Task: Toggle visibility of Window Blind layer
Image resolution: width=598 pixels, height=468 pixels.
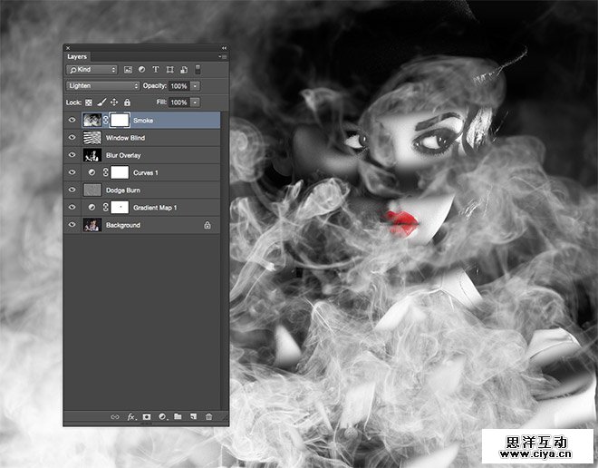Action: point(72,138)
